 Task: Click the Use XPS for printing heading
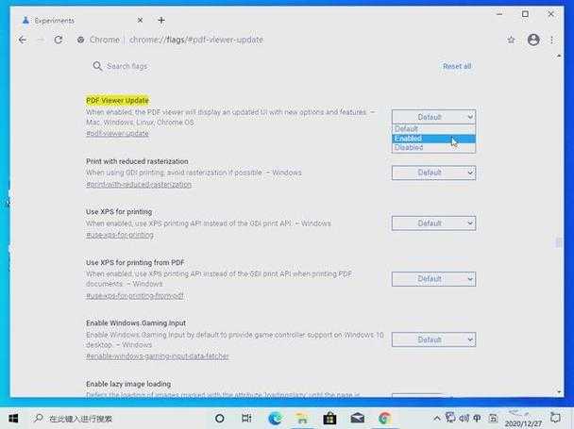(119, 212)
